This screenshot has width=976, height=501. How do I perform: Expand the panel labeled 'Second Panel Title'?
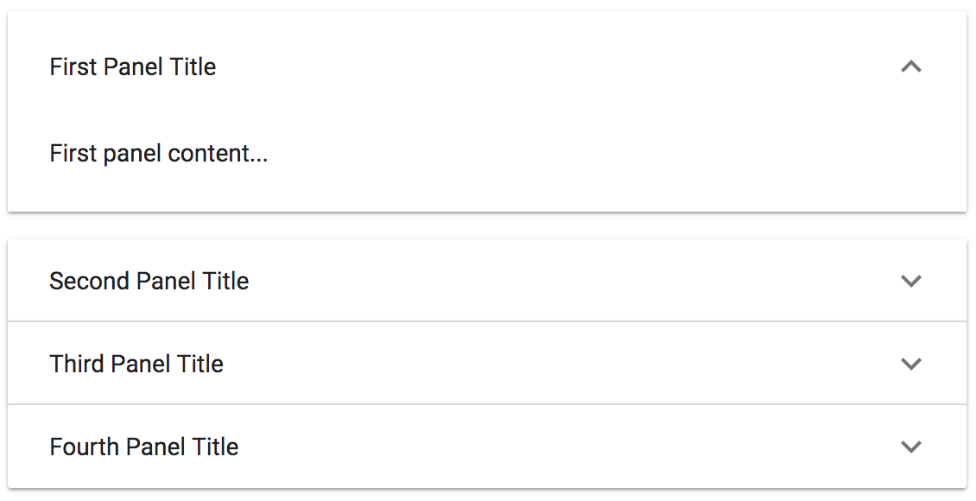[149, 281]
